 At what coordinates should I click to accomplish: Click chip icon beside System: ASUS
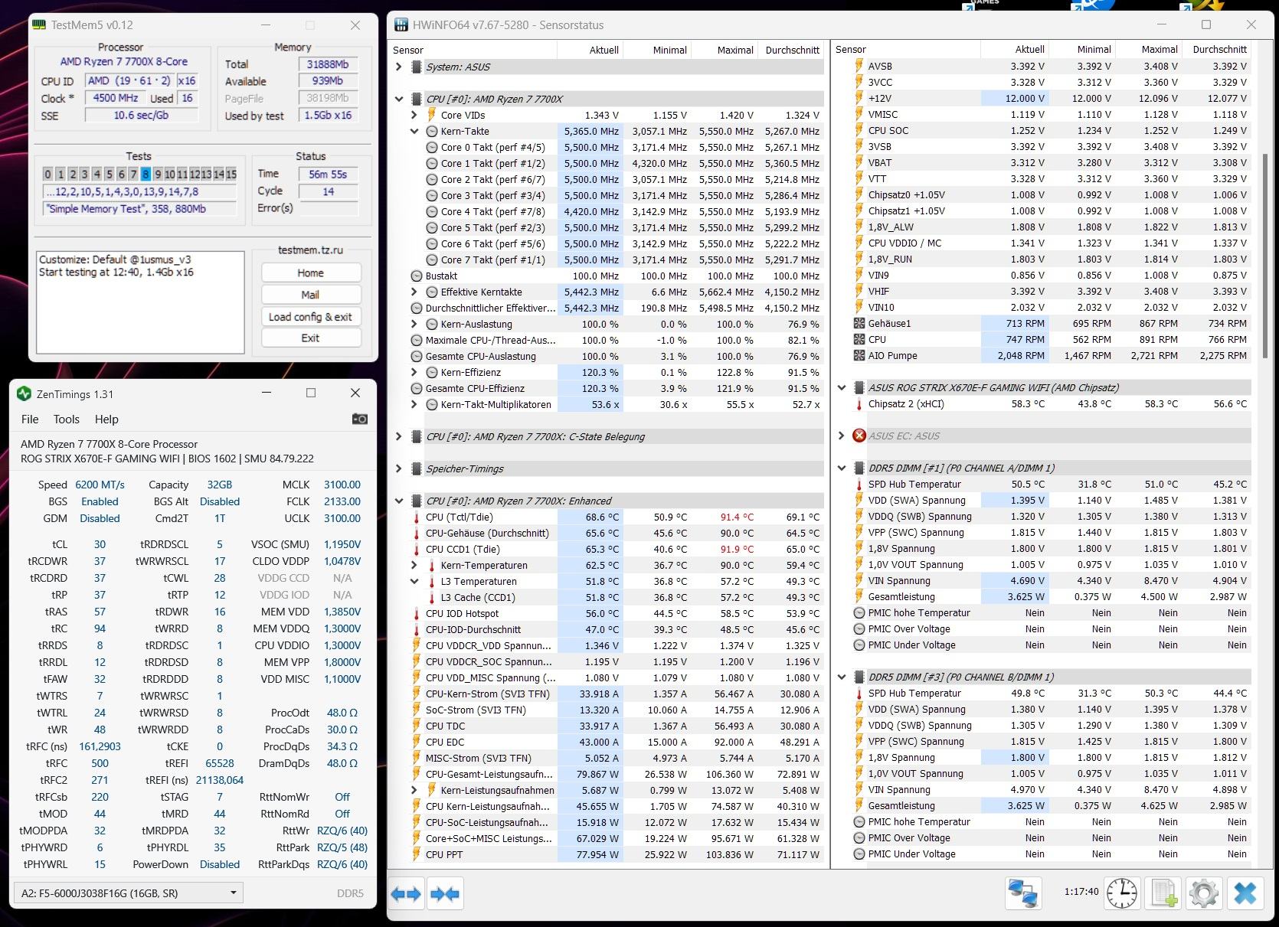point(417,67)
